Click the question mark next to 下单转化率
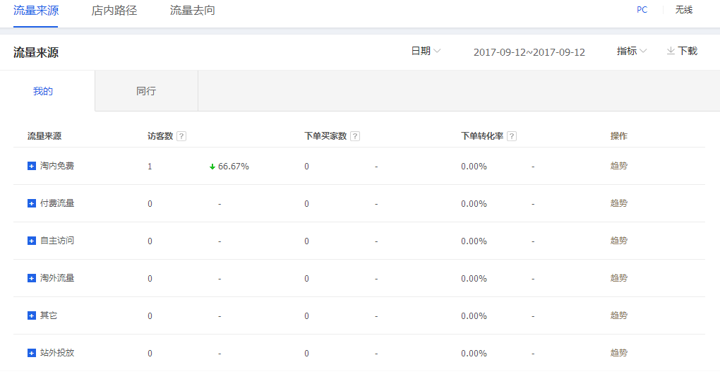 click(x=512, y=136)
